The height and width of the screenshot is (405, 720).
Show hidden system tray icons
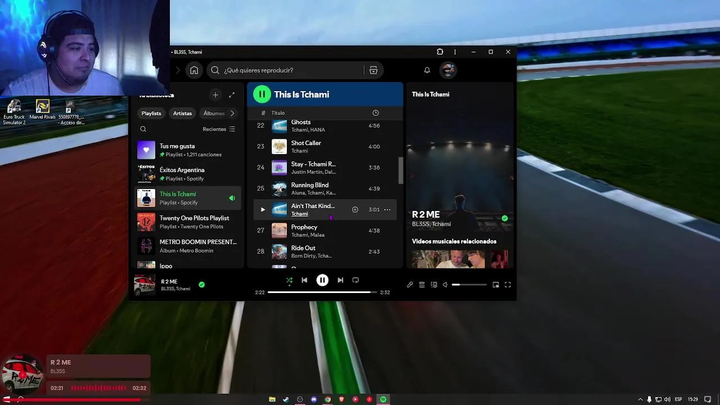point(640,399)
